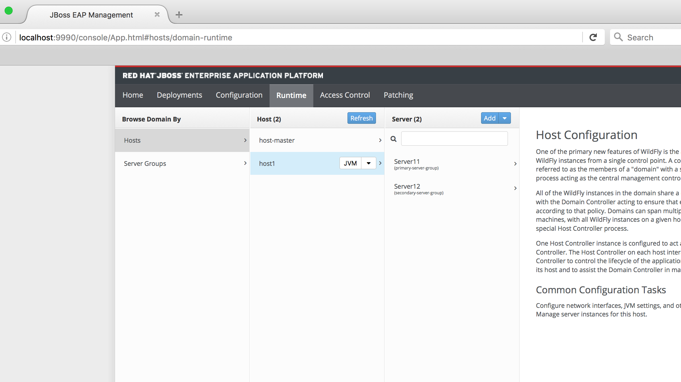Screen dimensions: 681x382
Task: Click the Refresh button for Hosts
Action: [x=361, y=118]
